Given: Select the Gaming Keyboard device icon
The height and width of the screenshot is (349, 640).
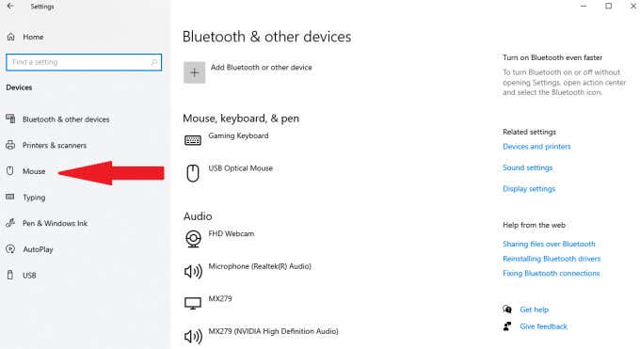Looking at the screenshot, I should click(193, 140).
